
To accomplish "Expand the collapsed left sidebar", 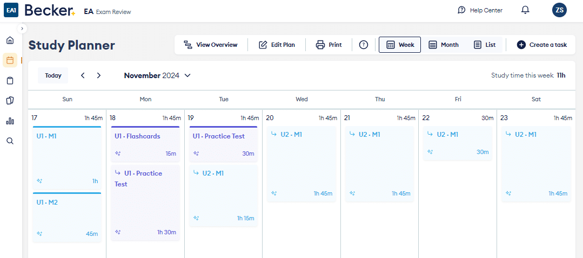I will 22,29.
